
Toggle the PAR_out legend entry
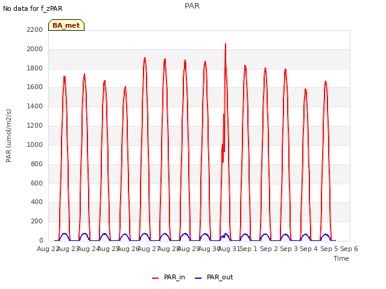[x=214, y=277]
